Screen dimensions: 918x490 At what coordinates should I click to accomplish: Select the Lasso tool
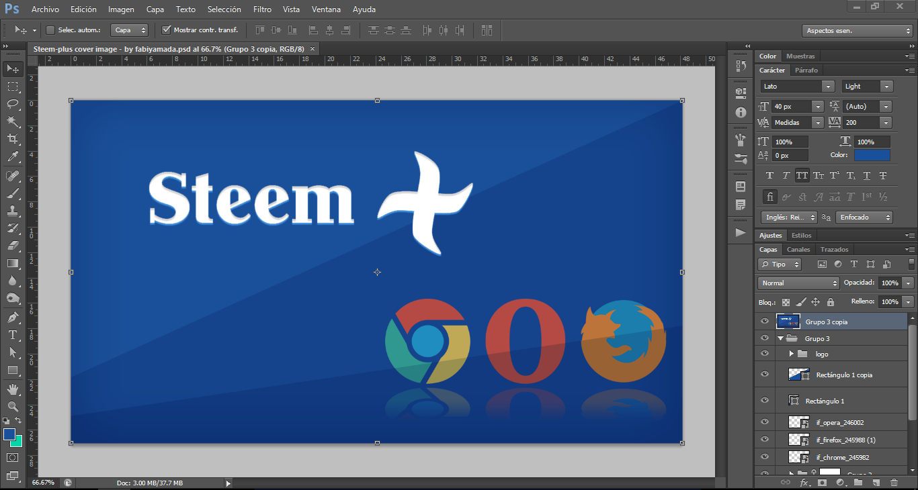point(13,104)
